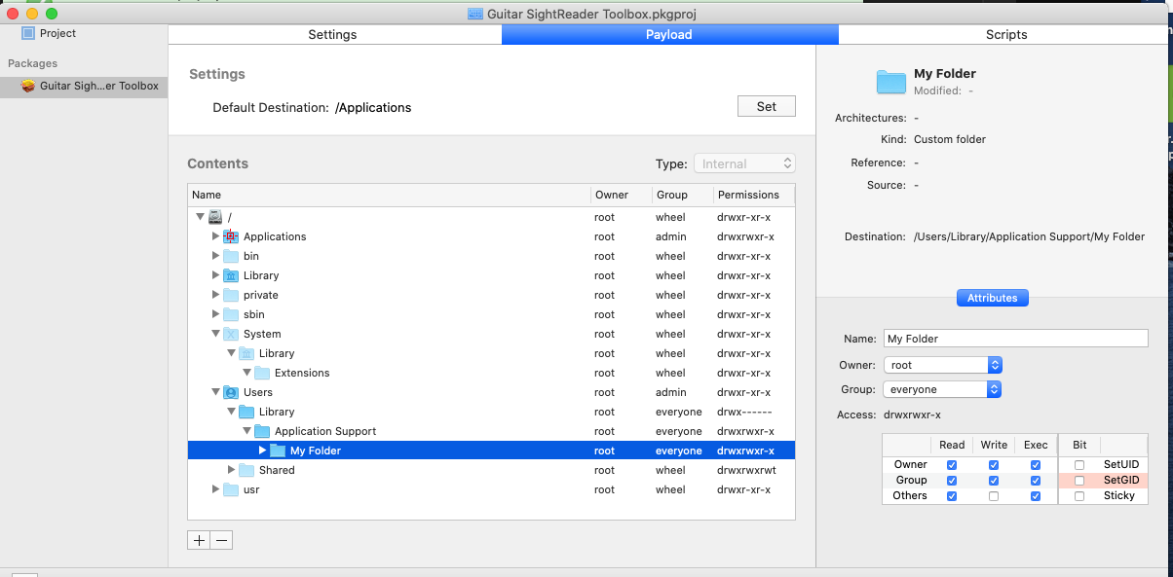Image resolution: width=1173 pixels, height=577 pixels.
Task: Click the root disk icon in Contents
Action: pyautogui.click(x=215, y=217)
